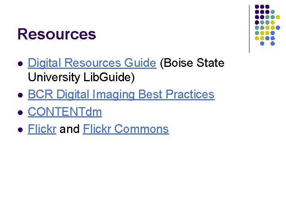Click the yellow dot at the graphic's upper right edge
The height and width of the screenshot is (215, 286).
coord(278,17)
